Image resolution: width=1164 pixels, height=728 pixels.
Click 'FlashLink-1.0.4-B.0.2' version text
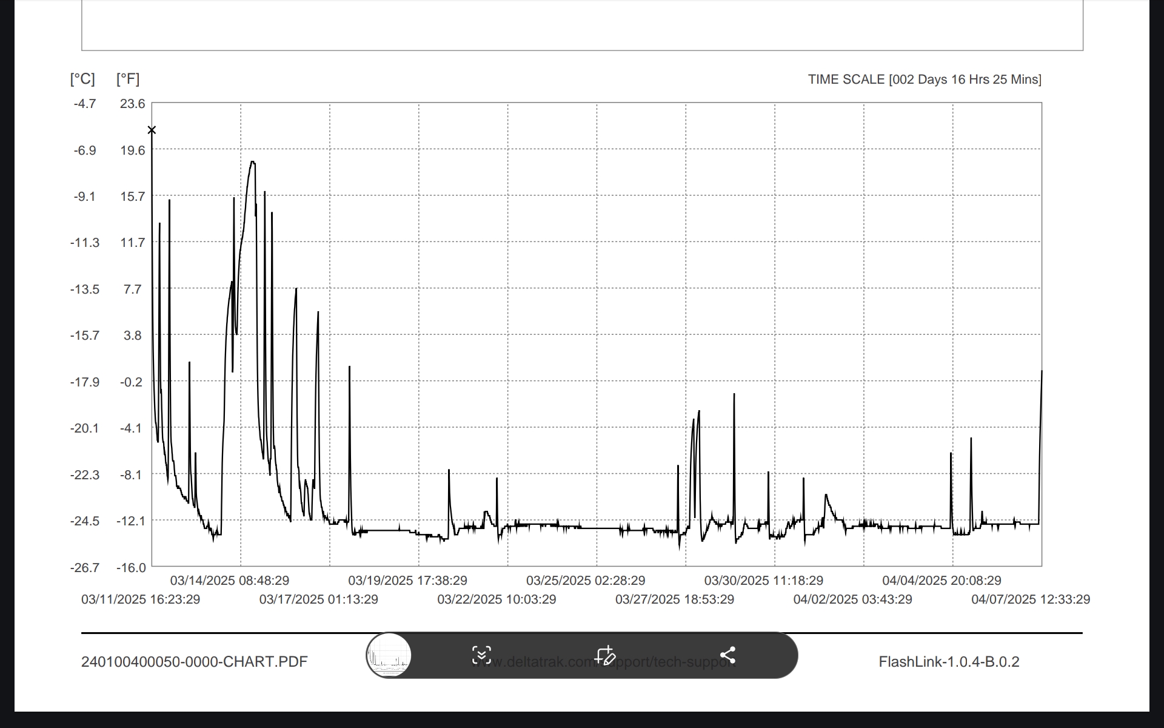(949, 662)
